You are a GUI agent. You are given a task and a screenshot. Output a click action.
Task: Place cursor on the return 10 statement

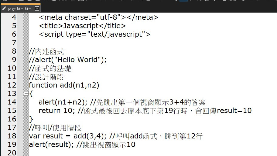point(57,111)
